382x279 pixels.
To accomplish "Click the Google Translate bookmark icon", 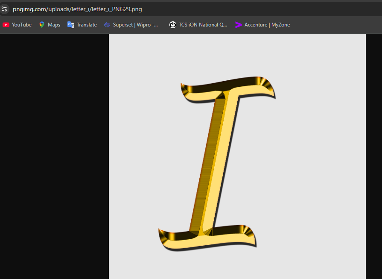I will tap(71, 25).
